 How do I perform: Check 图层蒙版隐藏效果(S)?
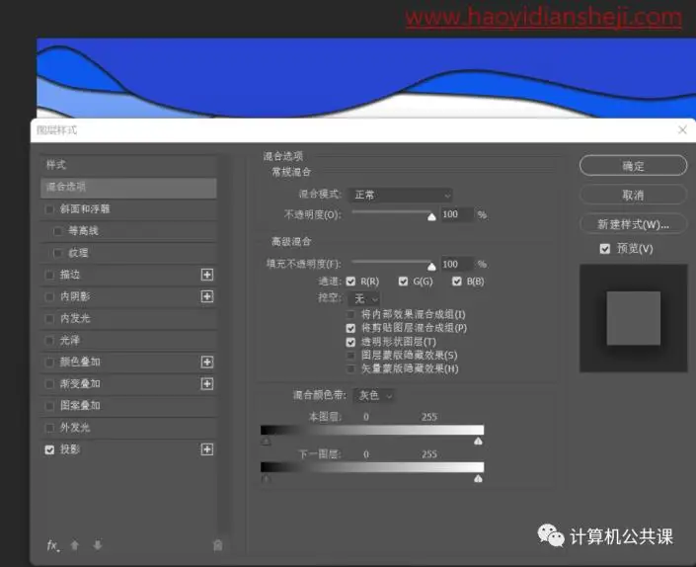(x=350, y=356)
